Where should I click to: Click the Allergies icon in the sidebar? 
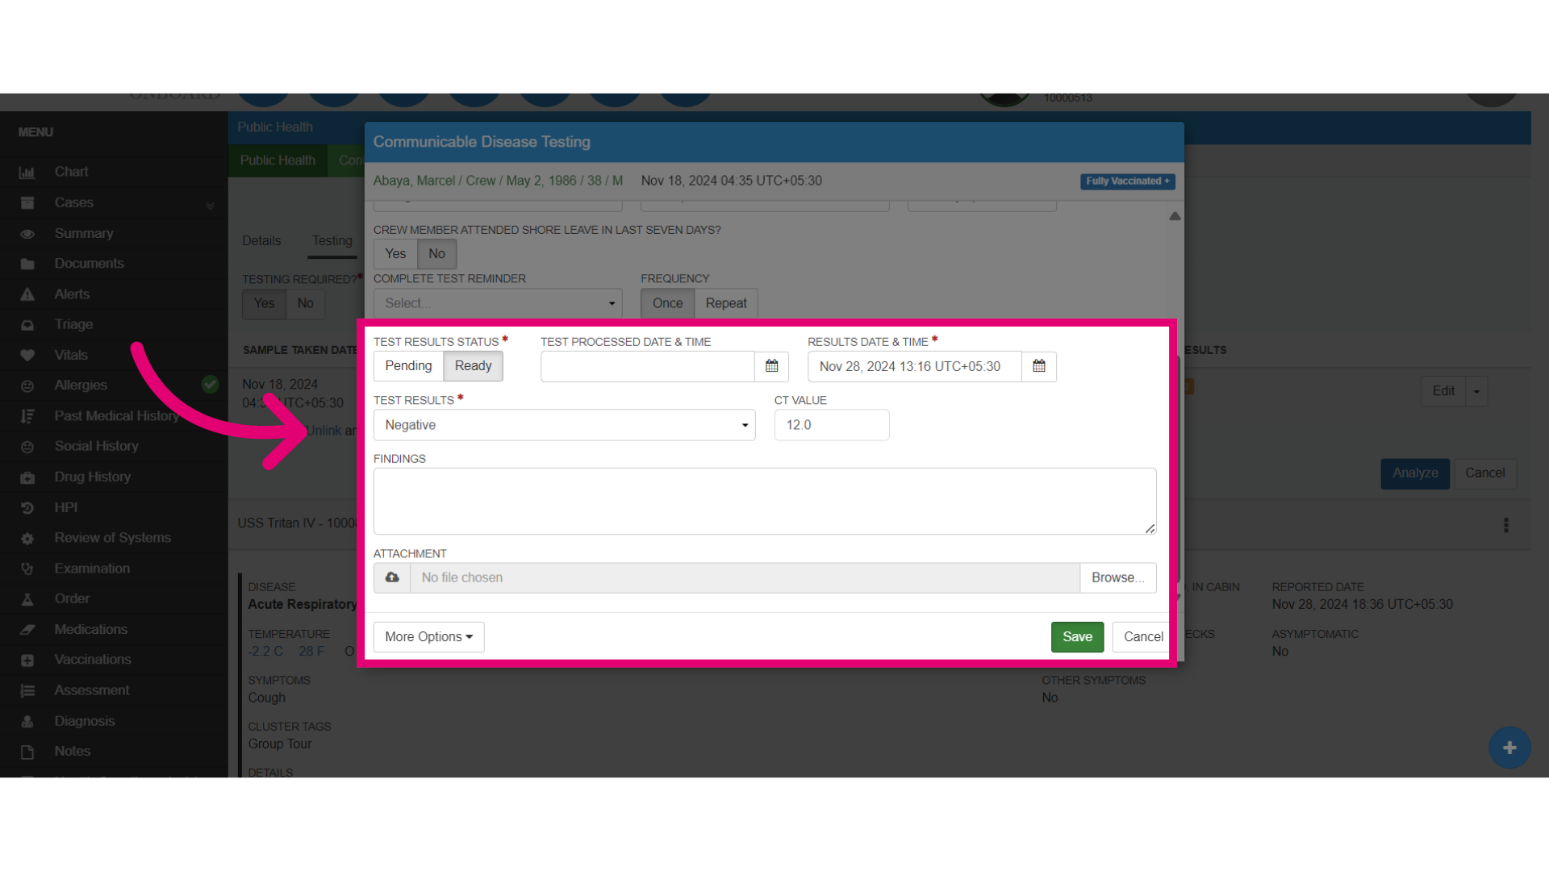click(x=27, y=385)
